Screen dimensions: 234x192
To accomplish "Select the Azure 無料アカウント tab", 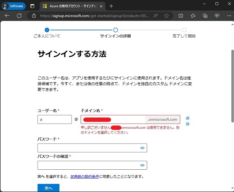I will point(73,6).
